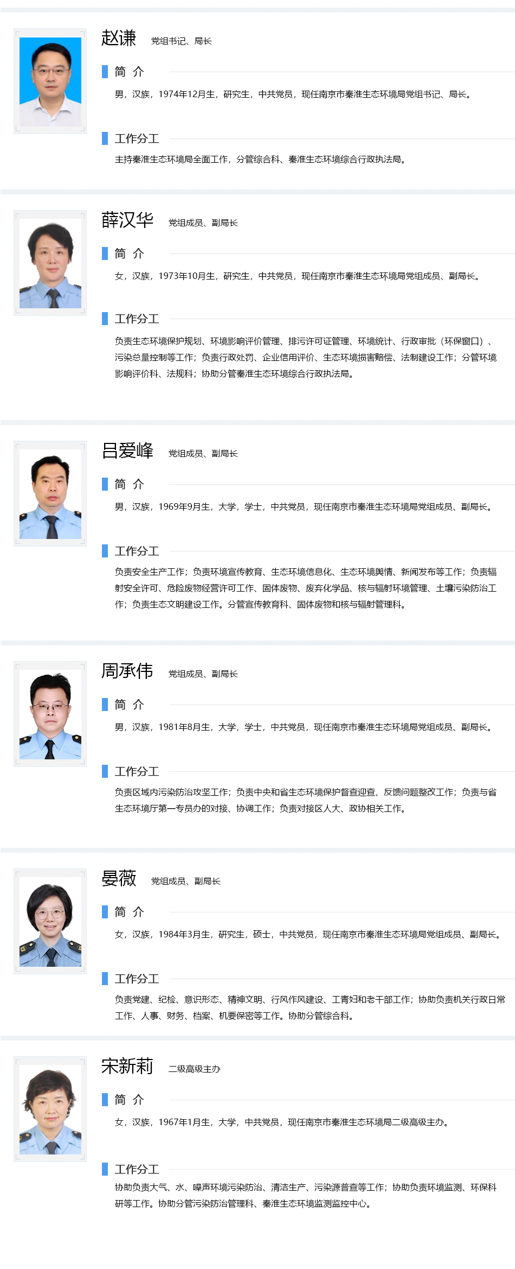Click 周承伟's title 党组成员、副局长
The image size is (515, 1269).
click(203, 674)
